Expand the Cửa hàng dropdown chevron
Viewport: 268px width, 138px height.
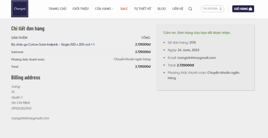click(113, 9)
